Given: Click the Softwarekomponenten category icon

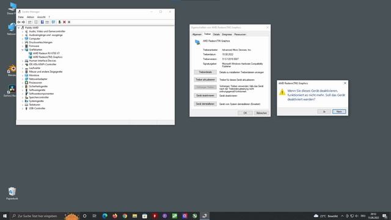Looking at the screenshot, I should (26, 94).
